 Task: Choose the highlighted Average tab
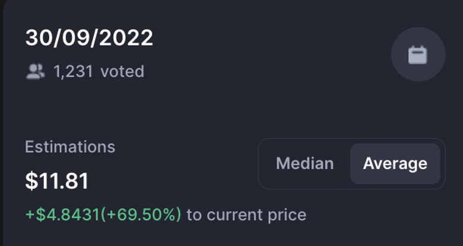[x=395, y=164]
